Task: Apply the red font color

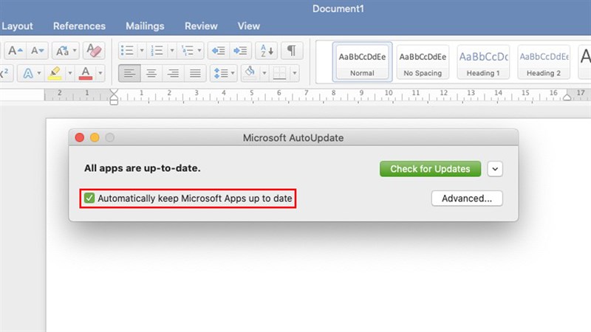Action: [86, 73]
